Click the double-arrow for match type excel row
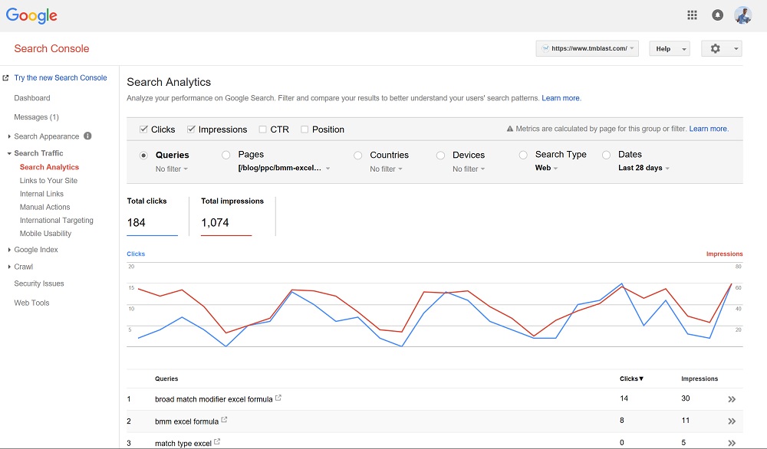 coord(732,443)
